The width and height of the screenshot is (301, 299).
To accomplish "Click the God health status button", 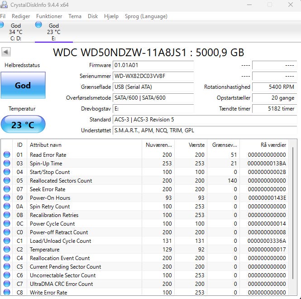I will tap(23, 85).
